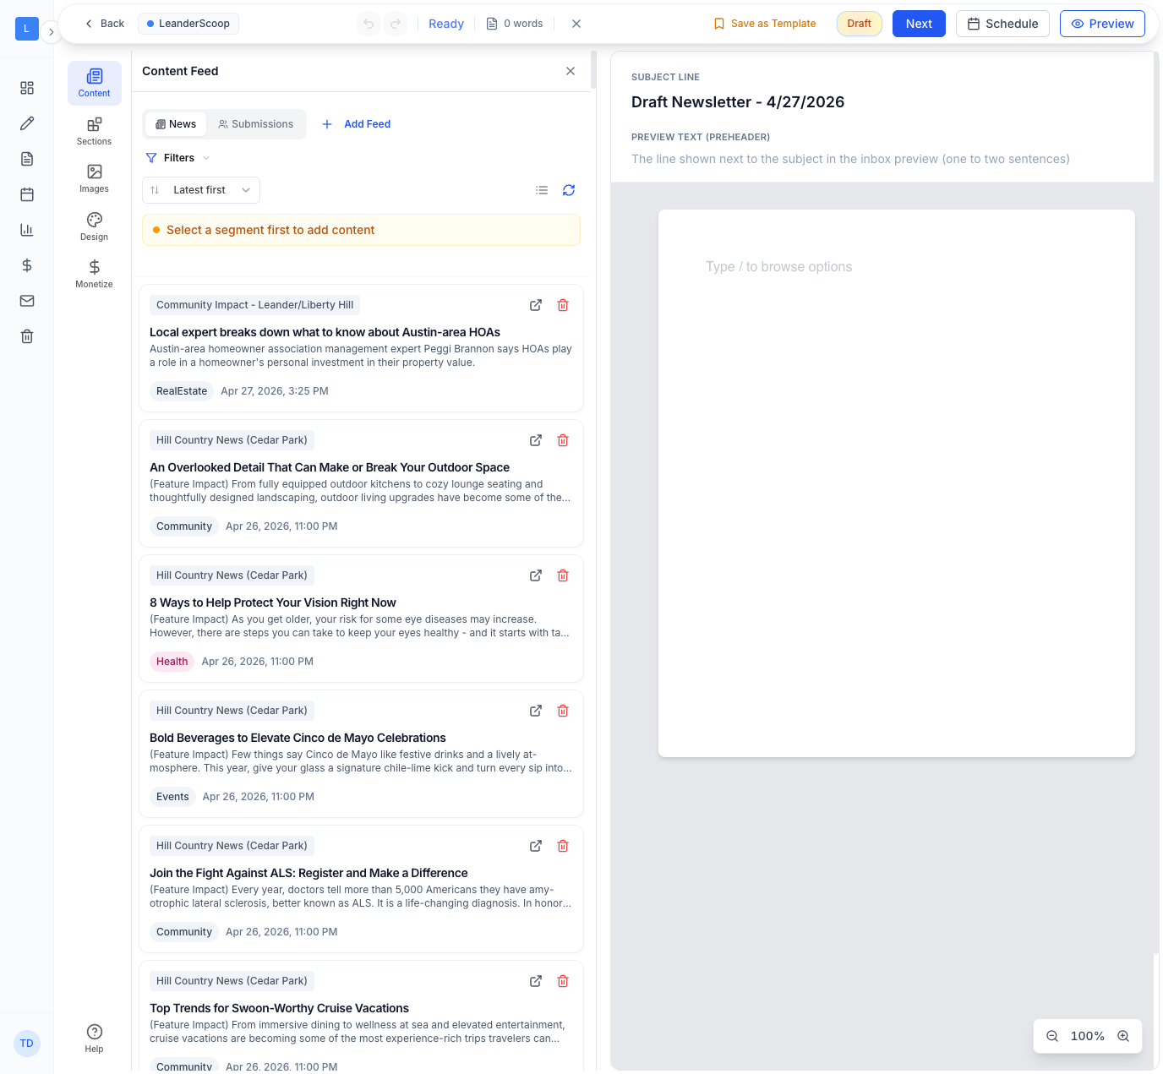
Task: Refresh the content feed
Action: [x=569, y=190]
